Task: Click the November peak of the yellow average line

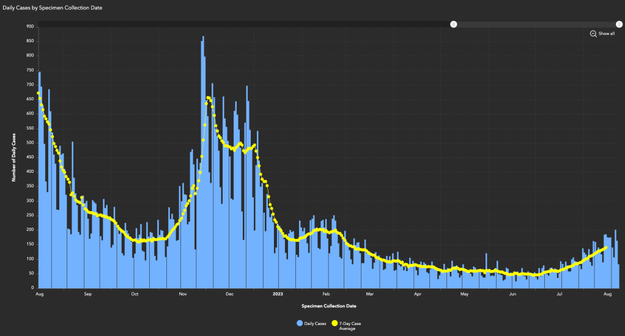Action: [x=209, y=98]
